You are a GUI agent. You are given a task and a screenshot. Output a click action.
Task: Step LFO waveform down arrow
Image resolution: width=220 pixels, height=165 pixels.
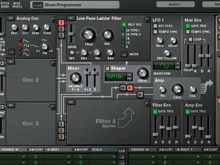click(x=178, y=68)
